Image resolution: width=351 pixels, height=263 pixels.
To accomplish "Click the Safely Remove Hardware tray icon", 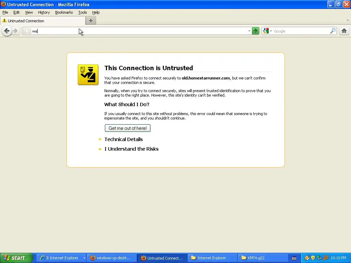I will click(307, 258).
